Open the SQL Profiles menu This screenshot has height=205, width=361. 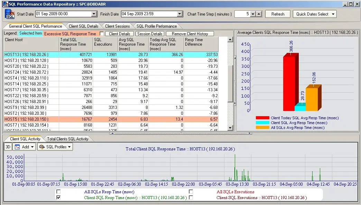point(55,147)
